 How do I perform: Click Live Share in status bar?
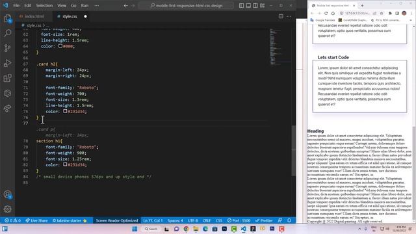click(x=36, y=220)
